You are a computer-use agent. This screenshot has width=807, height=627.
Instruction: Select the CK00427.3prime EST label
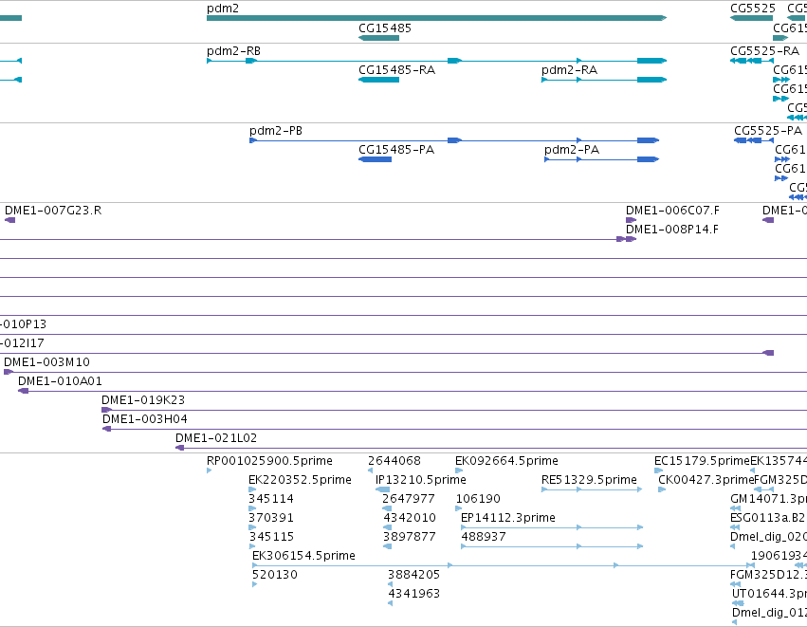(x=706, y=480)
